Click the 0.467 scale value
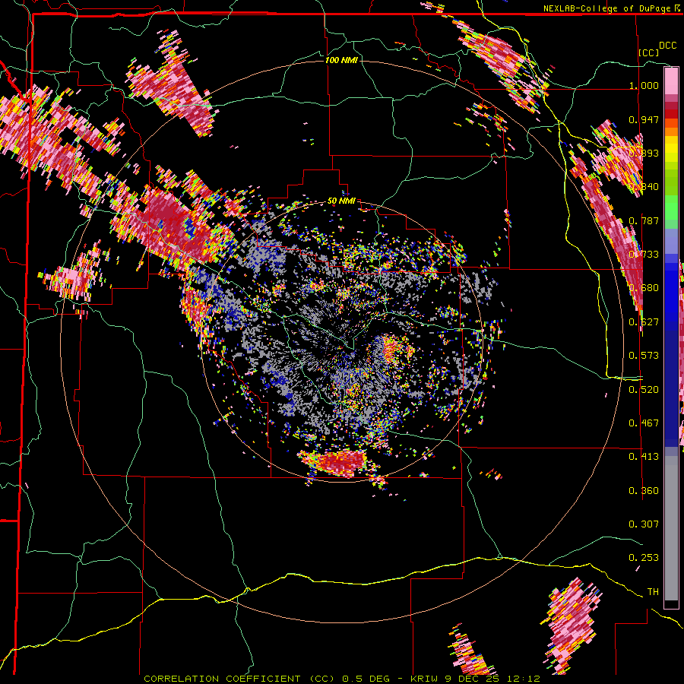This screenshot has width=684, height=684. (644, 423)
